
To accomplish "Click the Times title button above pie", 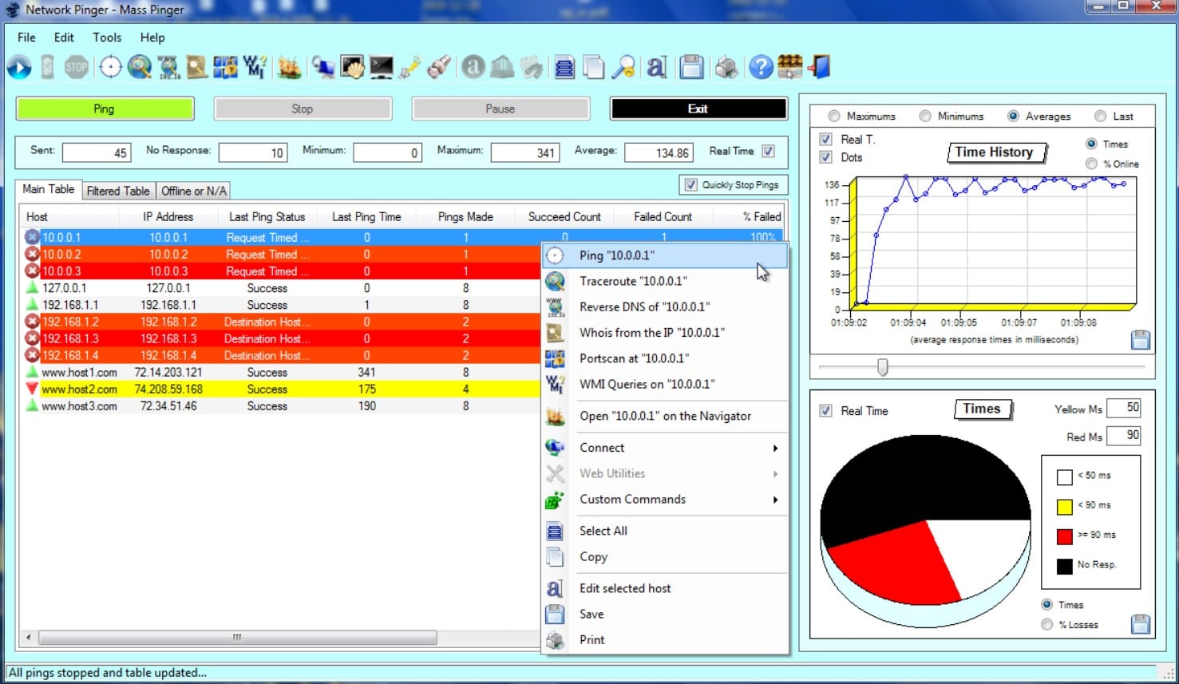I will pyautogui.click(x=983, y=409).
